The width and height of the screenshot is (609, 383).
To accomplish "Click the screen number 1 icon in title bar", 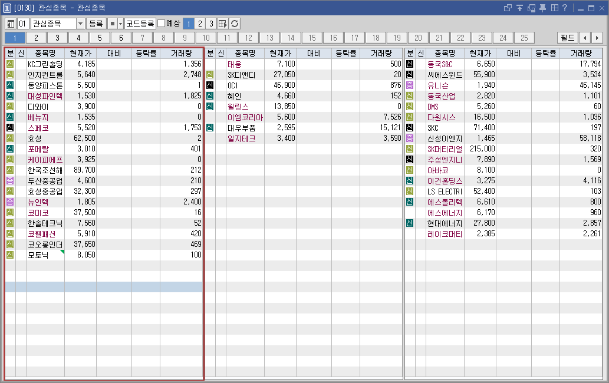I will [x=7, y=8].
